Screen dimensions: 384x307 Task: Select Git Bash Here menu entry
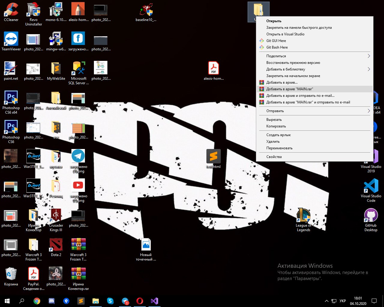(315, 47)
